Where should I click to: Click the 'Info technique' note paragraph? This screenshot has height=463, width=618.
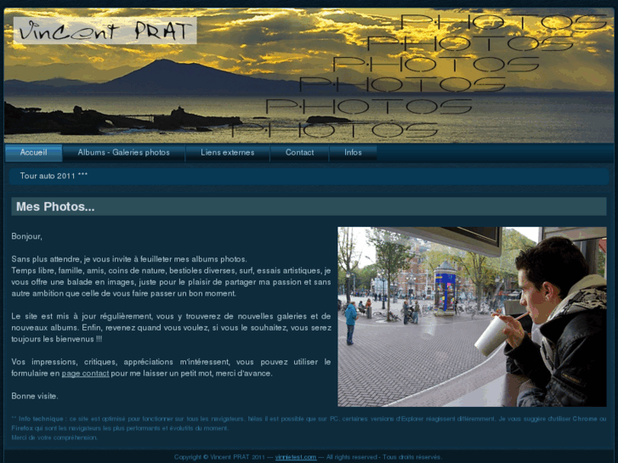click(309, 424)
